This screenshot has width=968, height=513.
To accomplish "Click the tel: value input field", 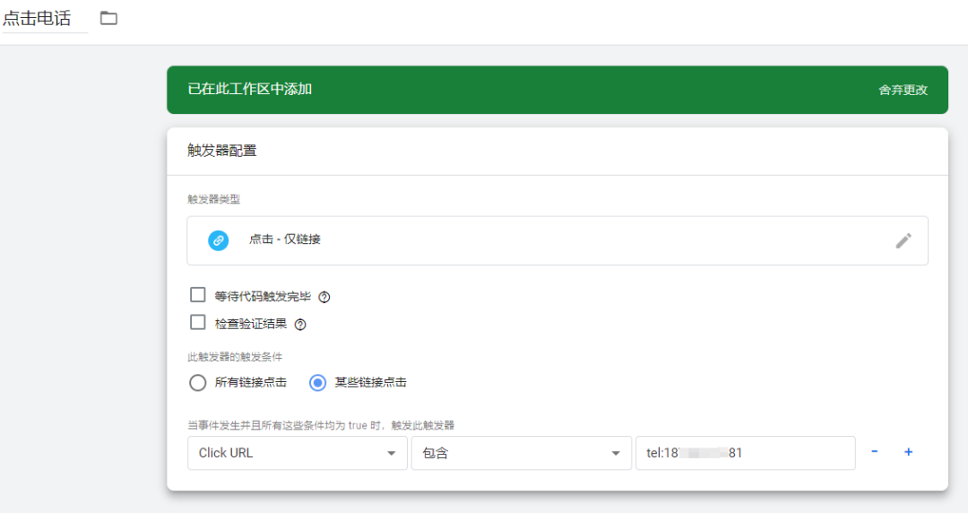I will [745, 453].
